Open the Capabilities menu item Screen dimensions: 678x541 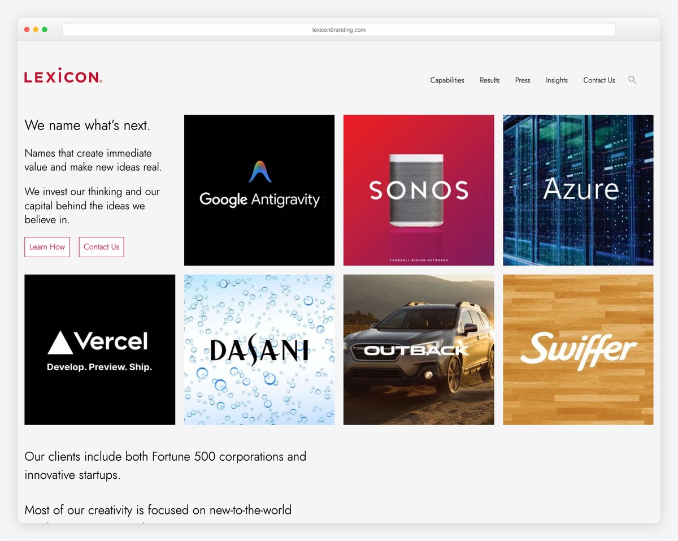447,80
